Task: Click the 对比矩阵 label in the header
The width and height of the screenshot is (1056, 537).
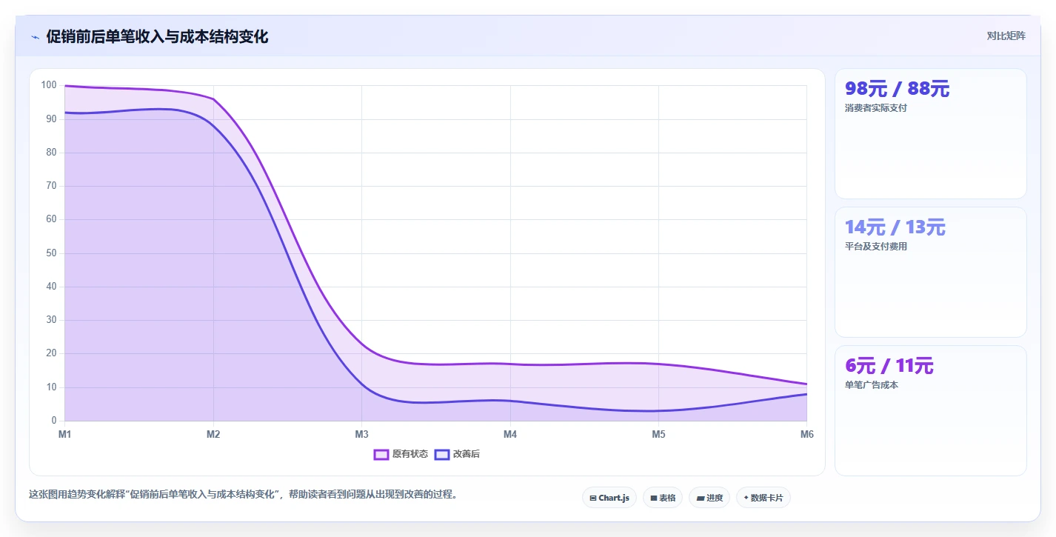Action: coord(1006,36)
